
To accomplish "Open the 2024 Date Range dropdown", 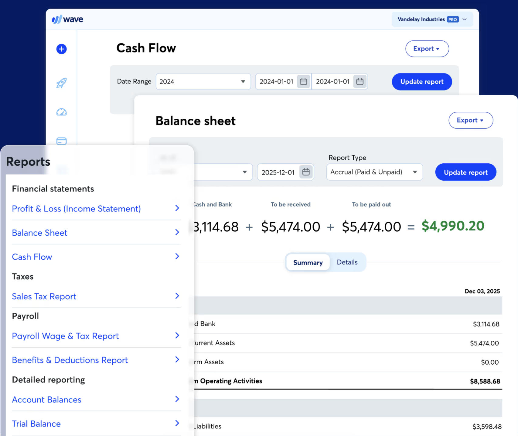I will 203,81.
